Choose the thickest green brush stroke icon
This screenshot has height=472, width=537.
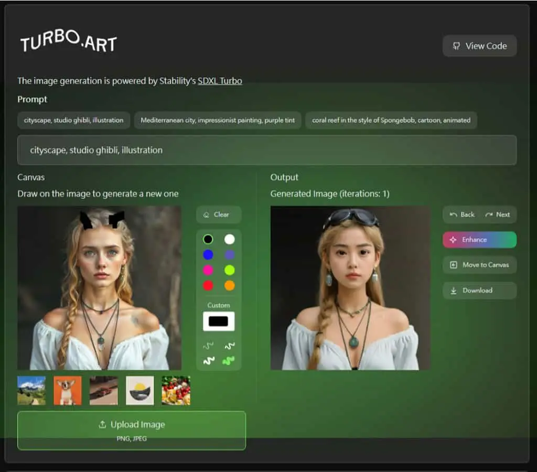(229, 360)
